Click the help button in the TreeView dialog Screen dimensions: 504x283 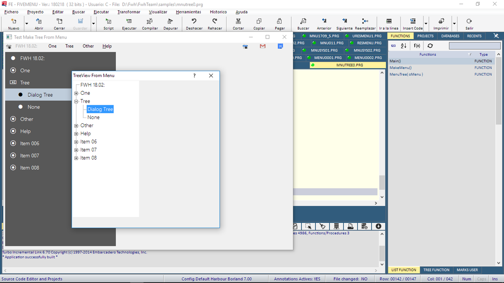(x=194, y=75)
